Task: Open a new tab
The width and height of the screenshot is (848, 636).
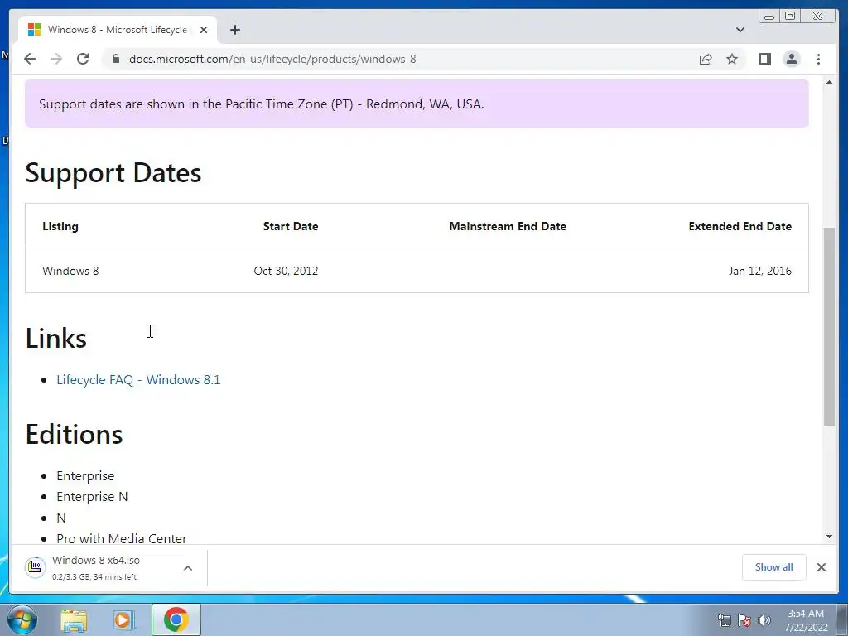Action: (x=234, y=30)
